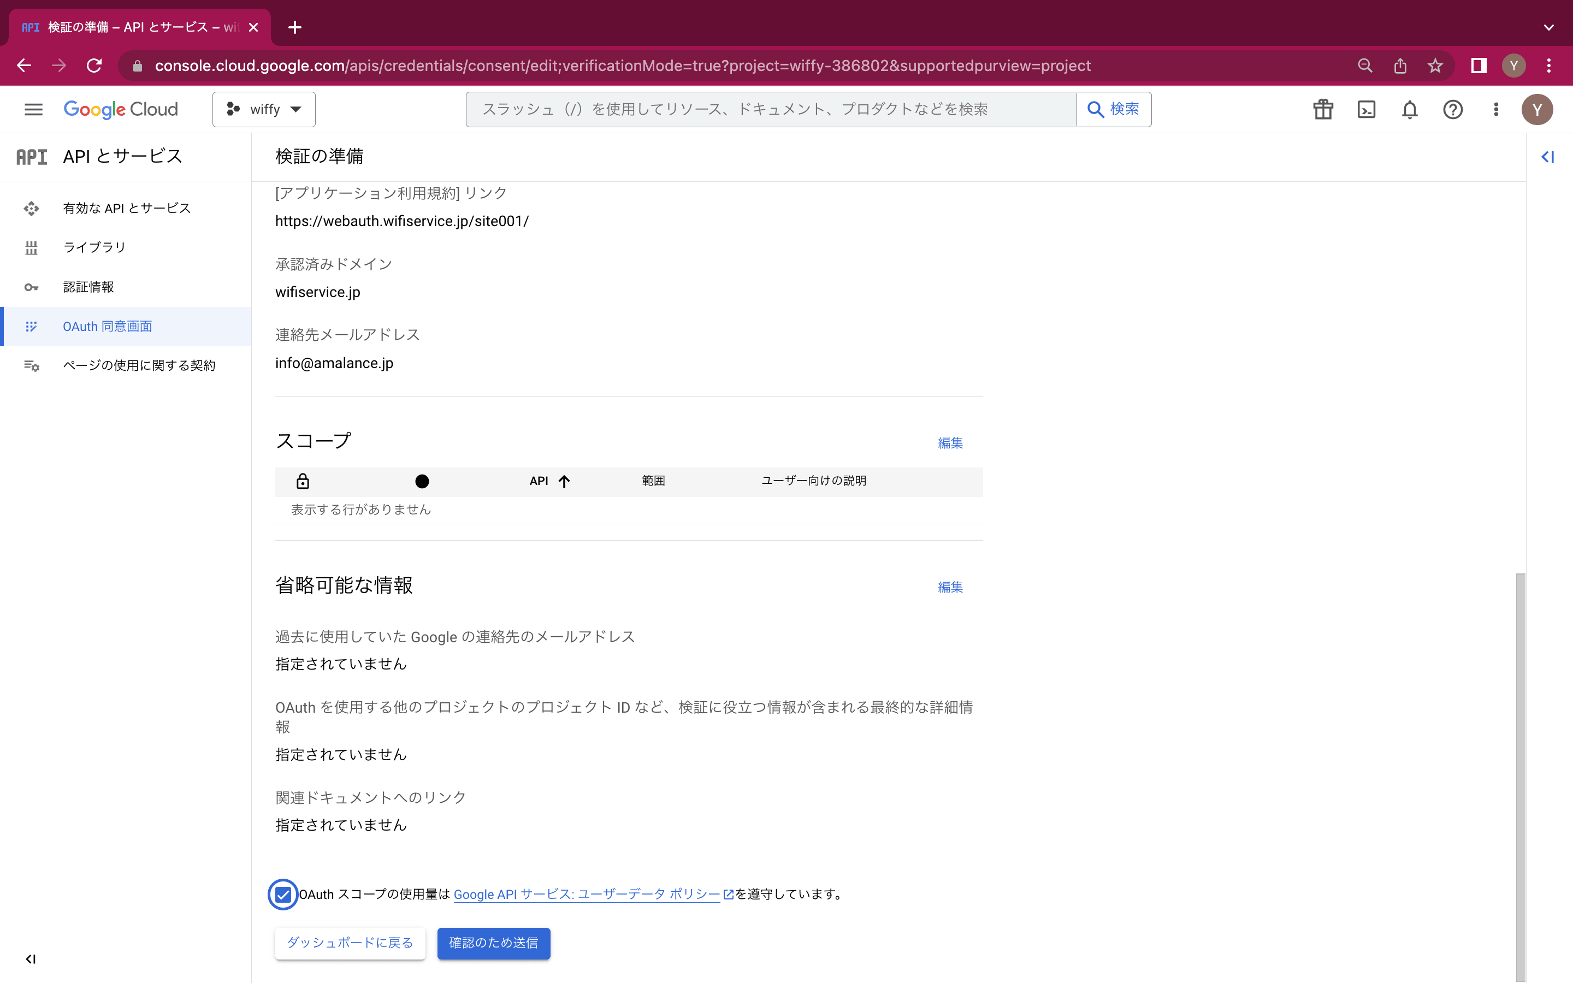
Task: Click the 範囲 column header
Action: [653, 481]
